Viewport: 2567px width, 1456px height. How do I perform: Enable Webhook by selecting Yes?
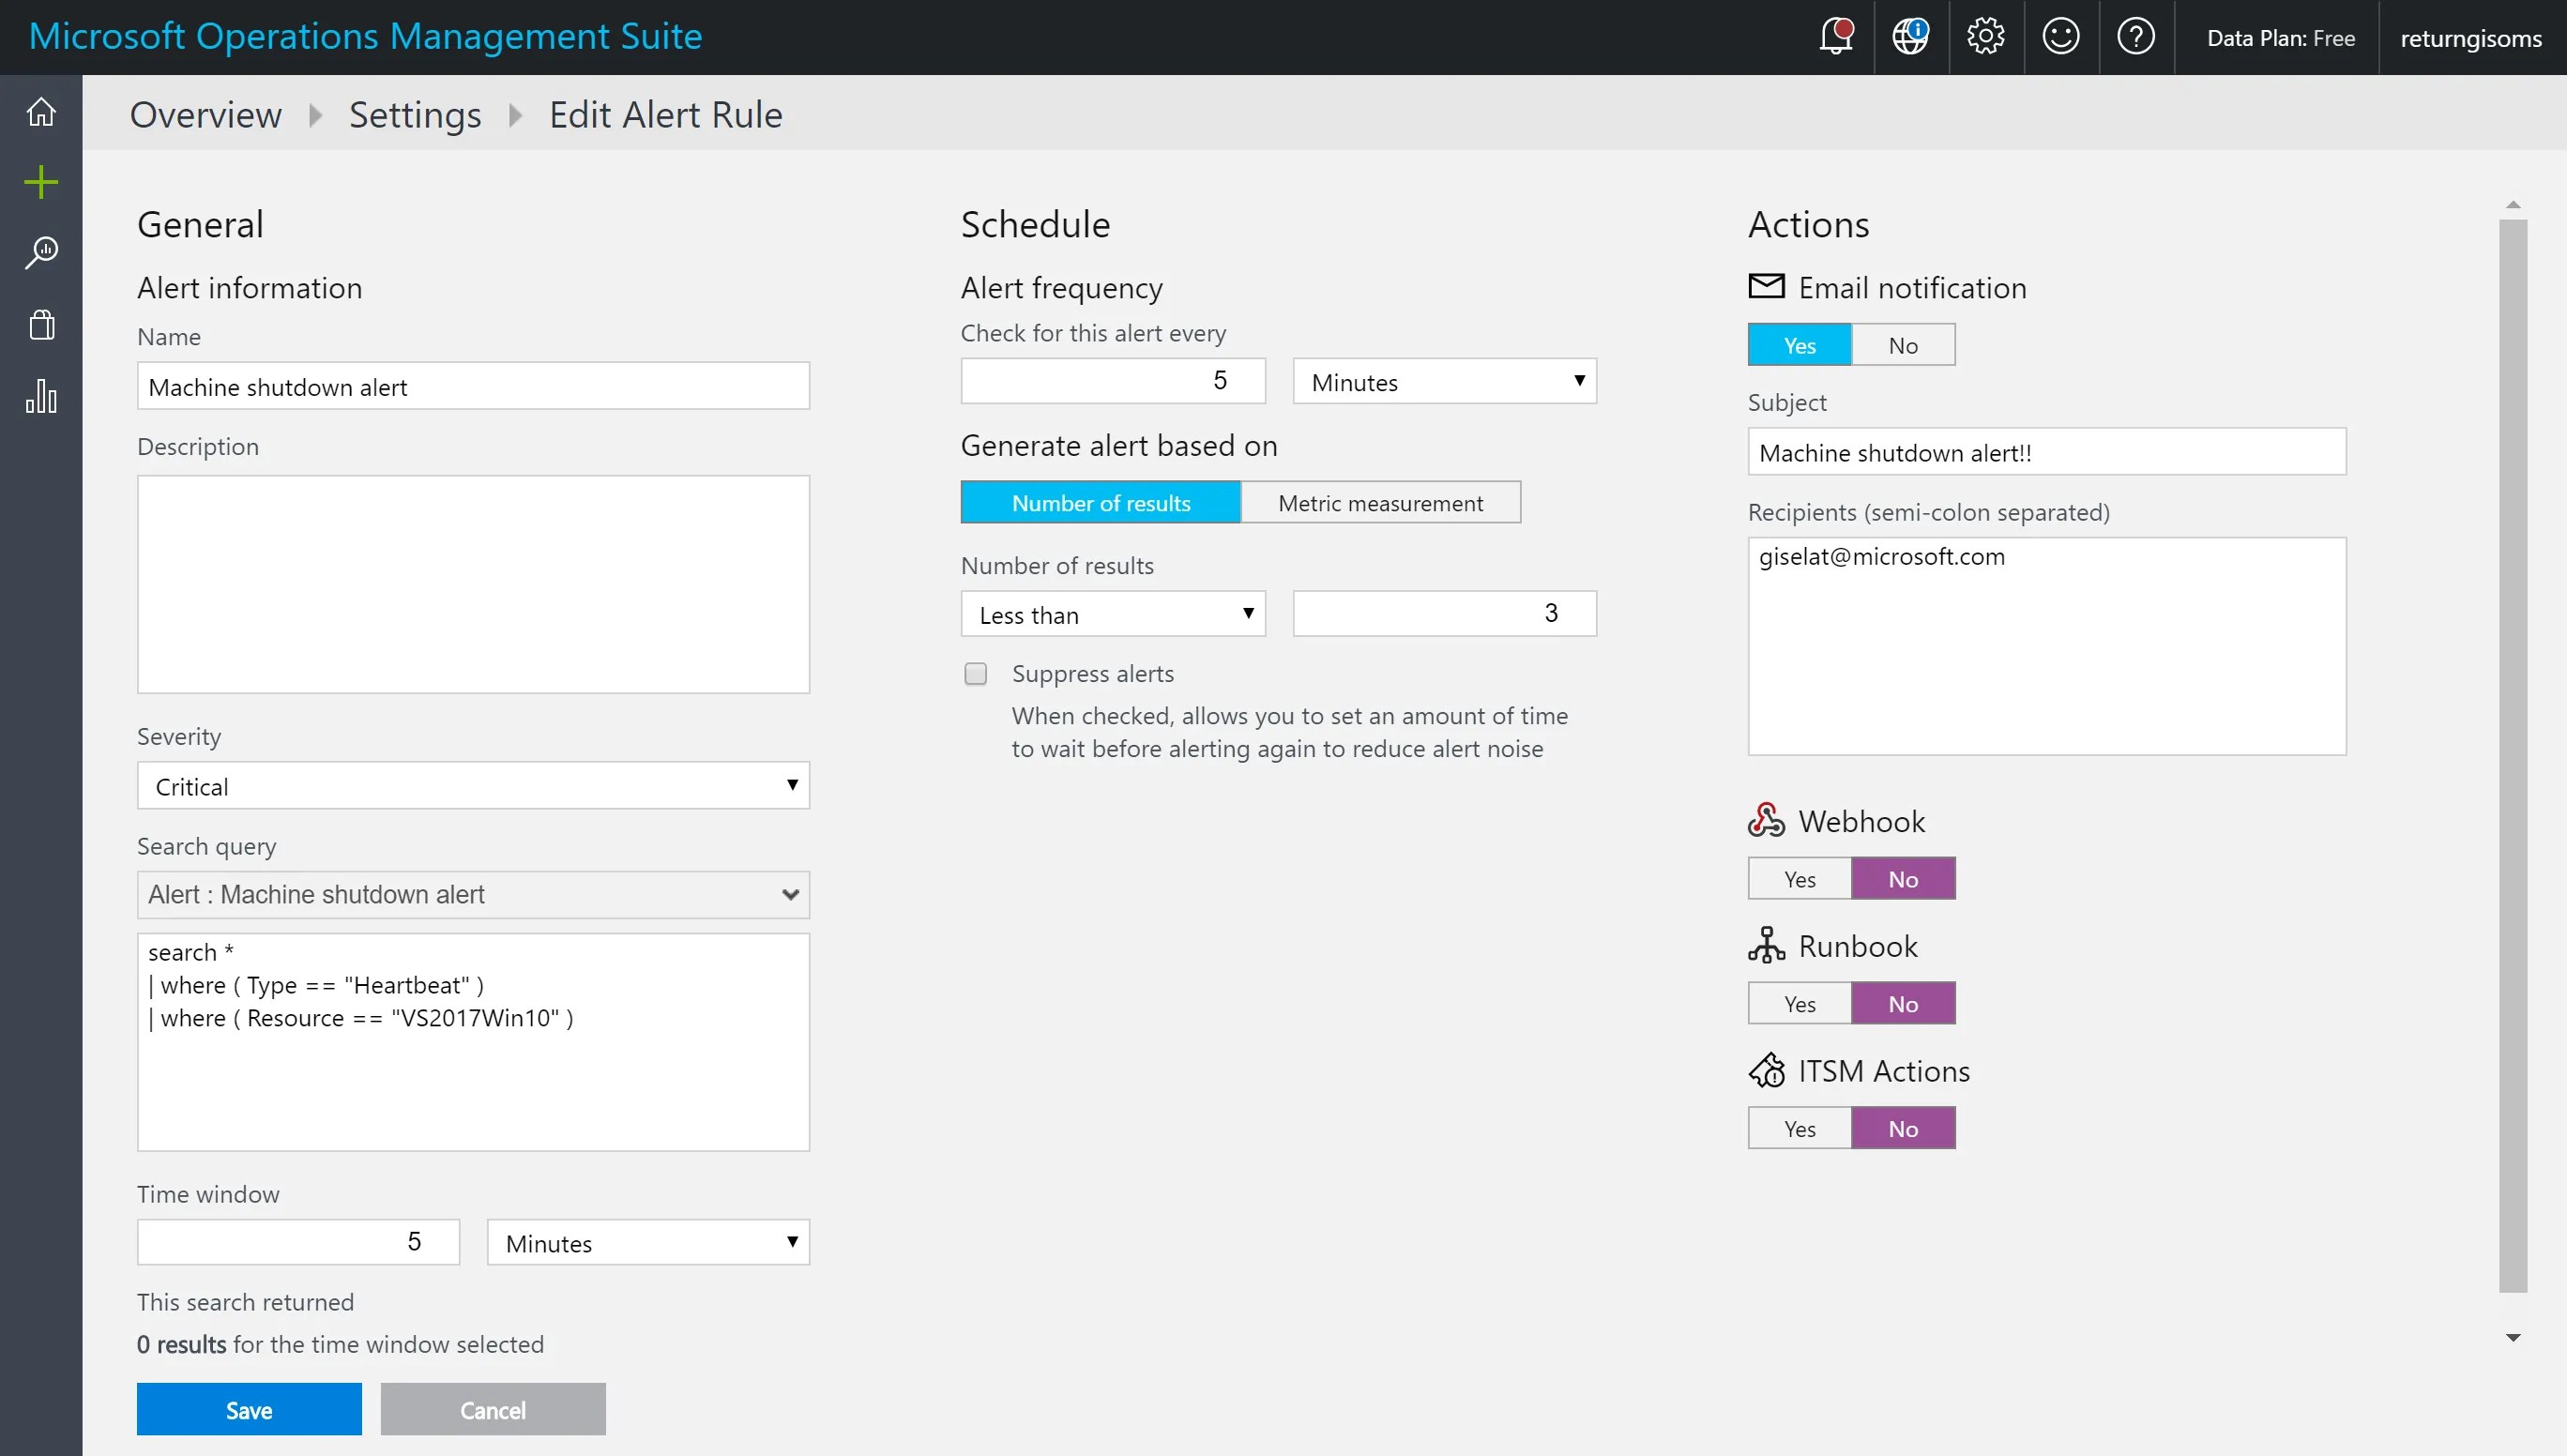[1800, 879]
